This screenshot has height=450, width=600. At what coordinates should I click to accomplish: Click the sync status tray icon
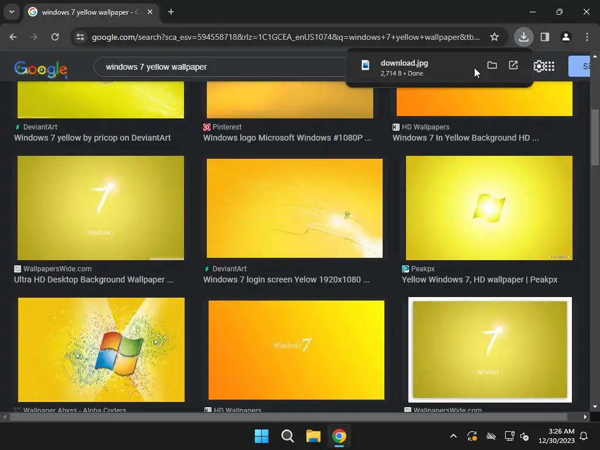pyautogui.click(x=472, y=436)
